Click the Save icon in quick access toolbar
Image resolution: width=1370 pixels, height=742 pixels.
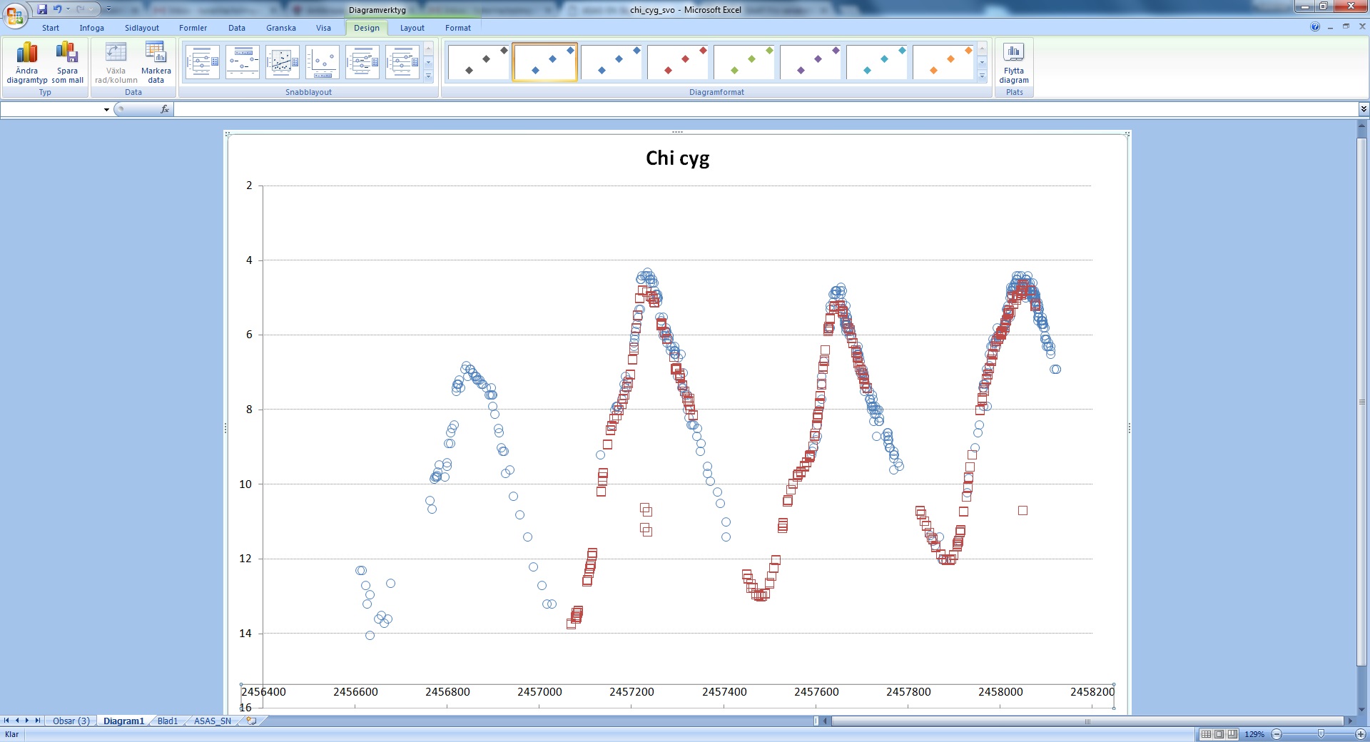coord(42,9)
